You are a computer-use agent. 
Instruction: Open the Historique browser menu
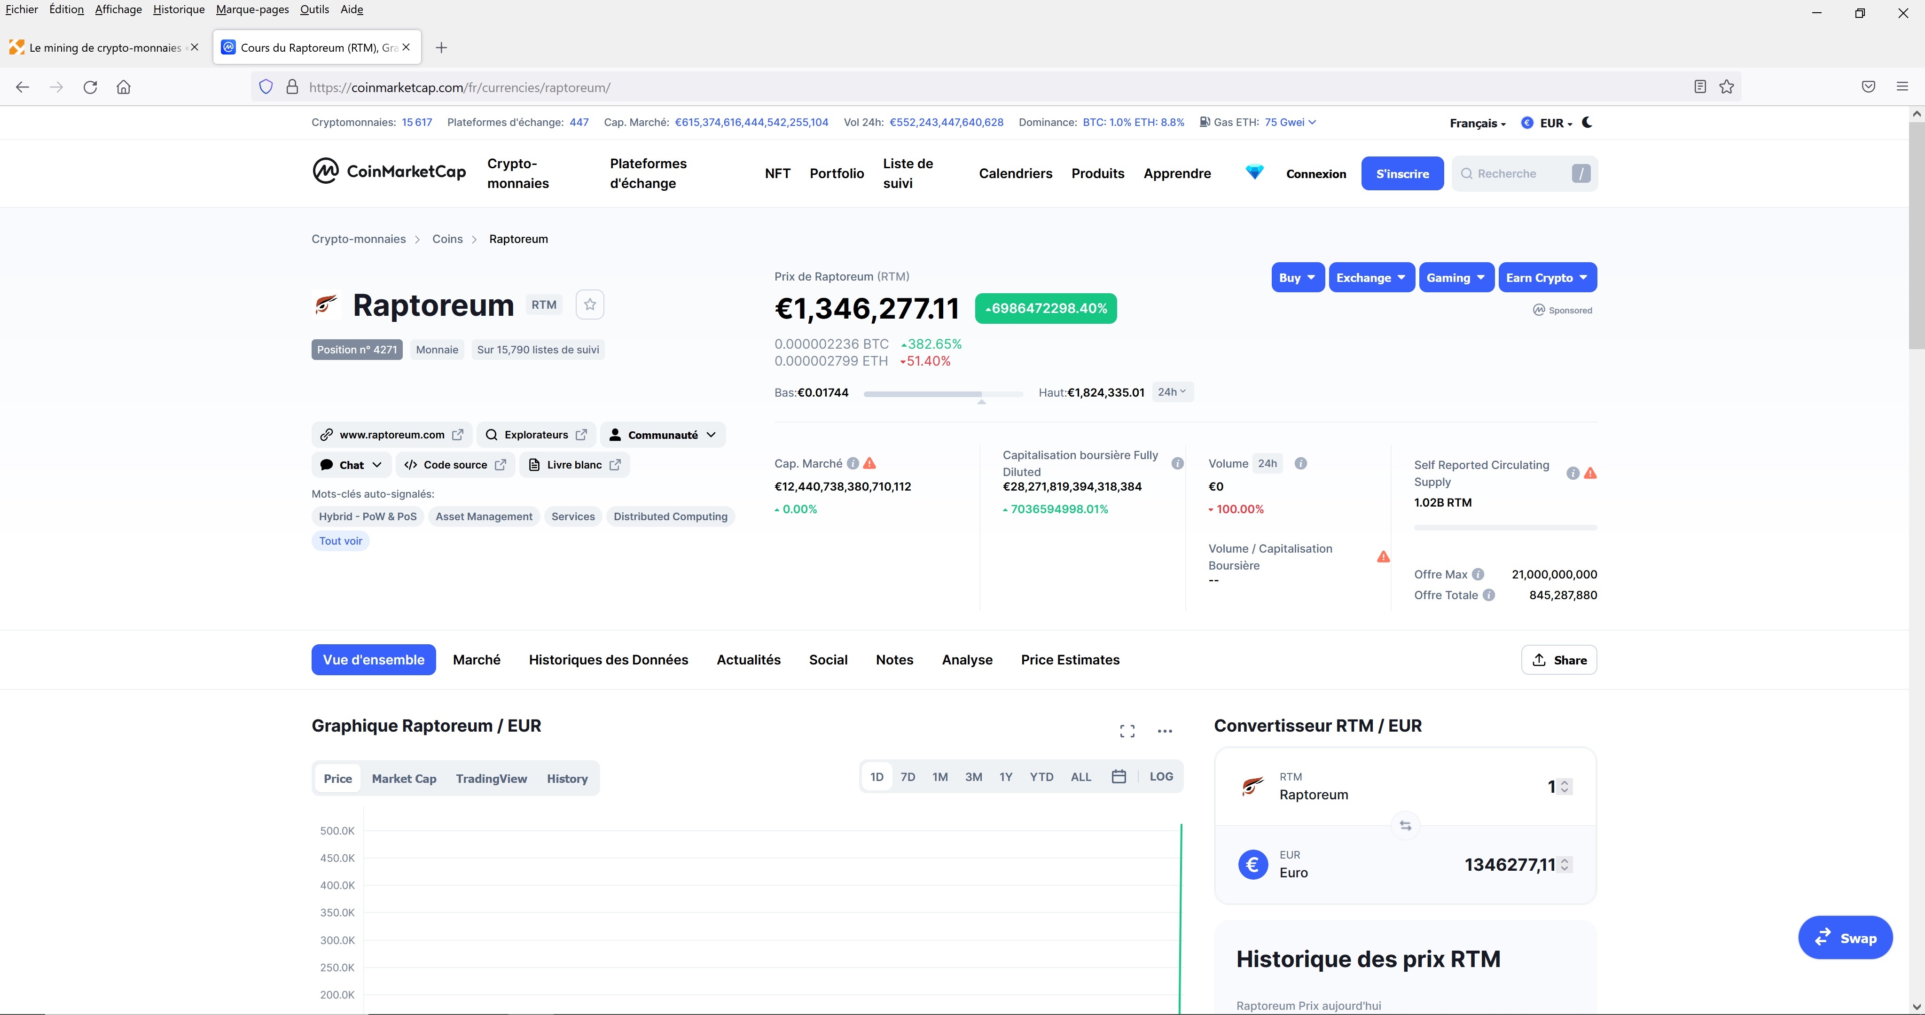179,10
